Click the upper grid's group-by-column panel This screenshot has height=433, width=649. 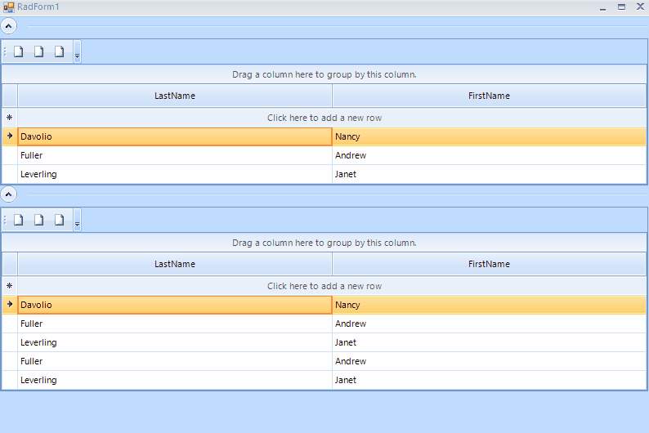tap(324, 74)
